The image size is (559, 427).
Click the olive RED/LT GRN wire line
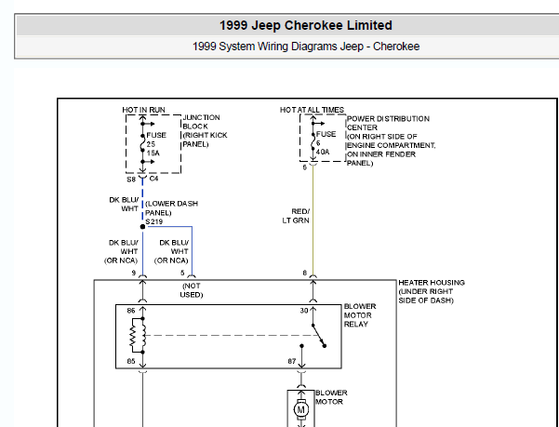tap(313, 220)
